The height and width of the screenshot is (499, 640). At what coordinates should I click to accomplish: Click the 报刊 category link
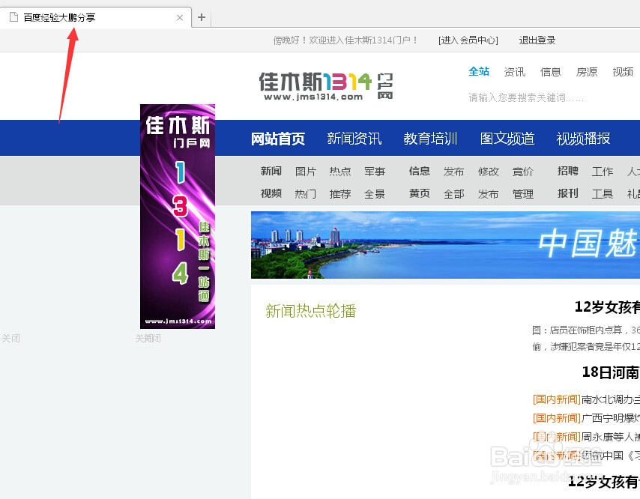coord(568,193)
